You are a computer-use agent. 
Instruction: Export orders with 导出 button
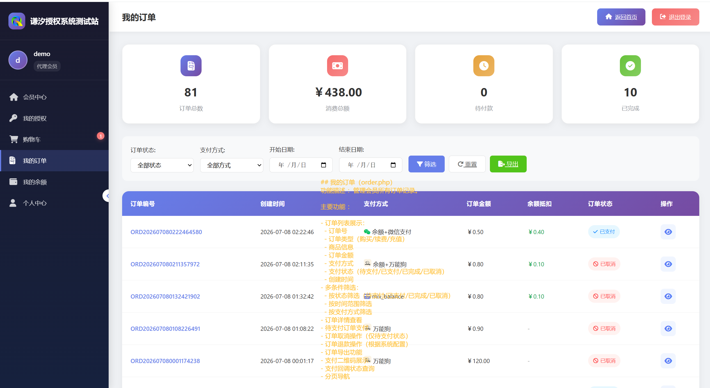click(508, 164)
